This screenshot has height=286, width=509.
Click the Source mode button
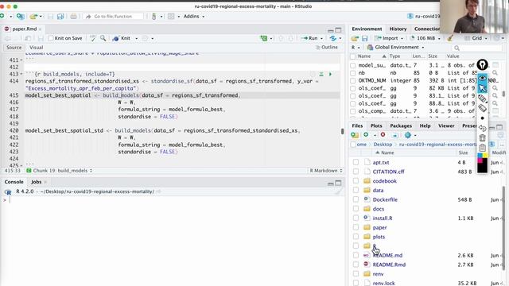14,48
